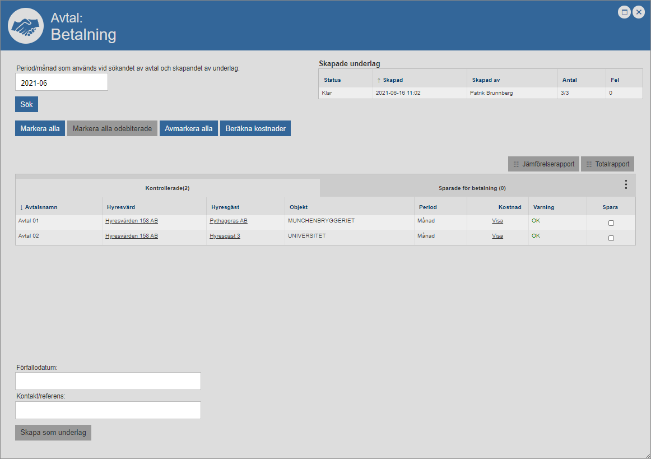The height and width of the screenshot is (459, 651).
Task: Click Avmarkera alla button
Action: 188,128
